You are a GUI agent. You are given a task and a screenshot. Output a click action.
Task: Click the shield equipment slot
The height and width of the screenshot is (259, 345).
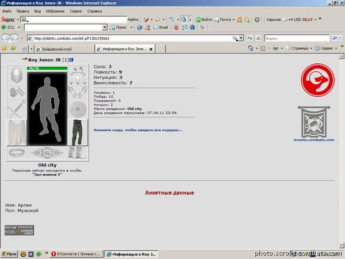[78, 109]
